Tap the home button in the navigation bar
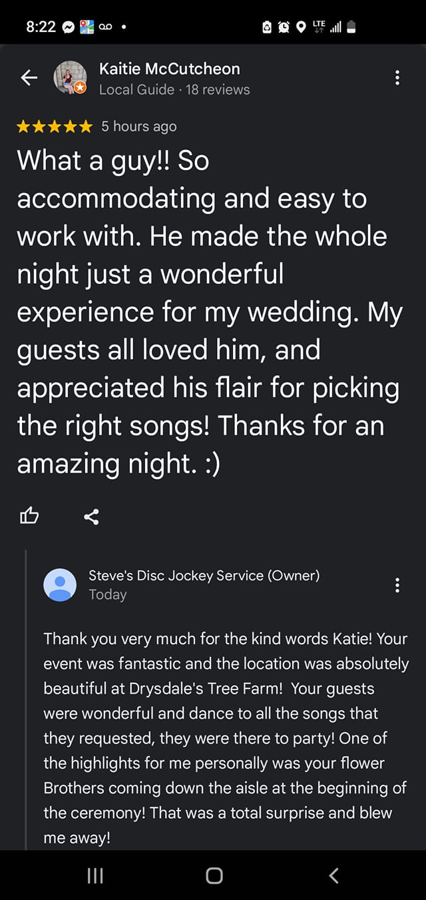The height and width of the screenshot is (900, 426). [x=213, y=875]
